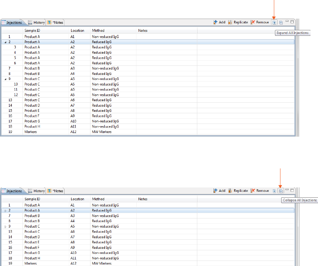Minimize the lower Injections panel
Screen dimensions: 318x266
point(287,190)
